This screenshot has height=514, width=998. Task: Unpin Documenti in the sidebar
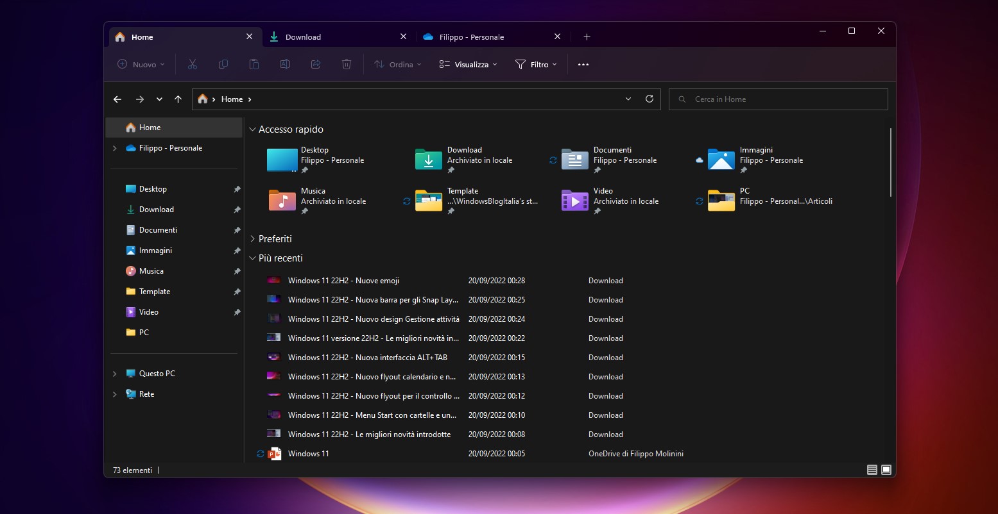pos(237,230)
